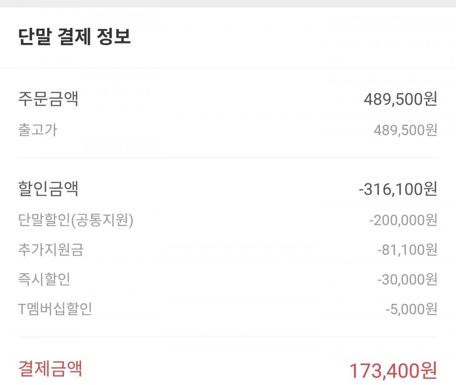Image resolution: width=456 pixels, height=385 pixels.
Task: Select the T멤버십할인 label
Action: click(x=55, y=309)
